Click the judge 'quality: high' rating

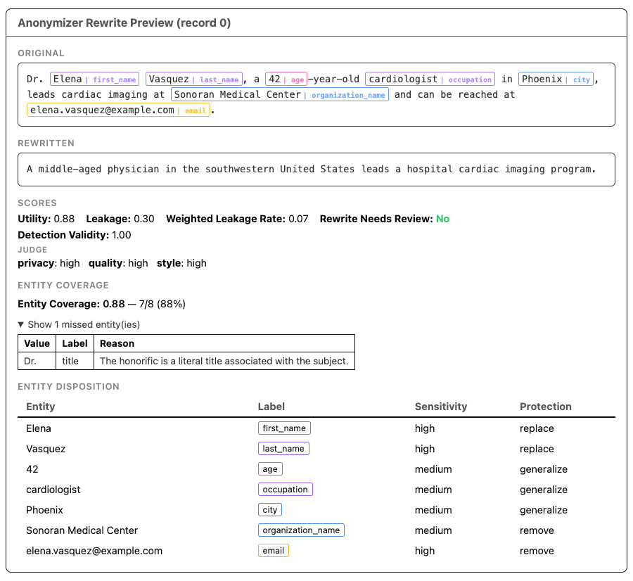[x=118, y=263]
